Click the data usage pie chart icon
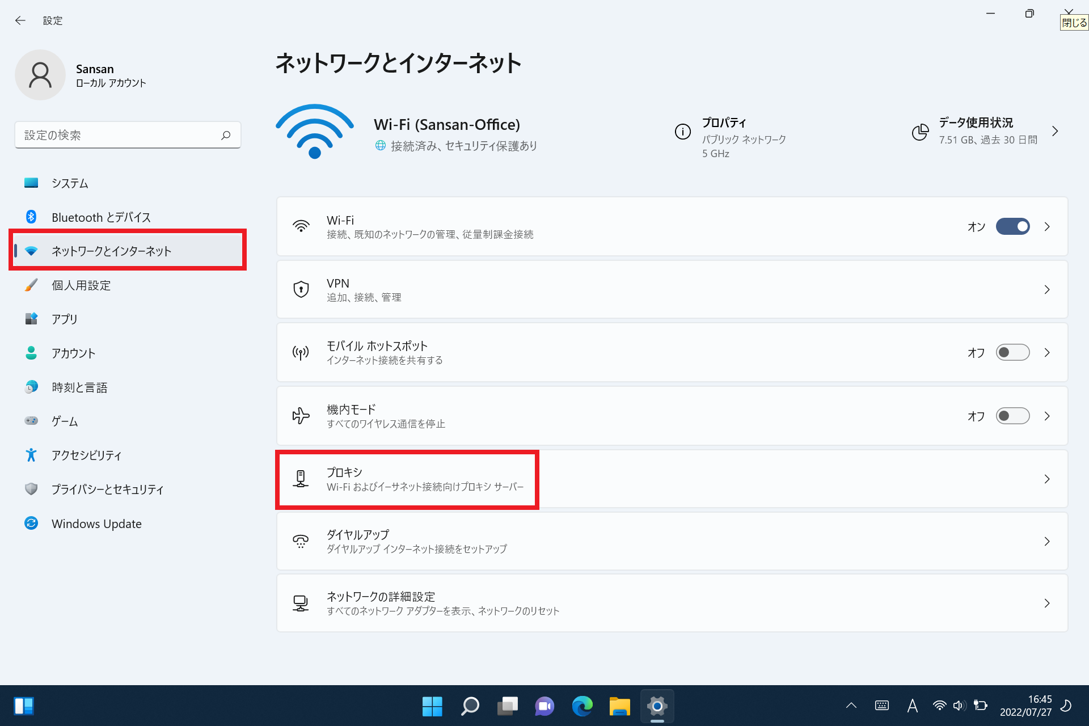 coord(920,132)
